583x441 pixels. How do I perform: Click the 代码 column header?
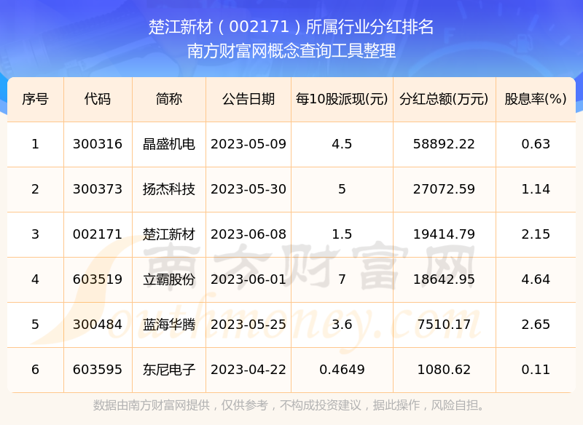tap(98, 99)
